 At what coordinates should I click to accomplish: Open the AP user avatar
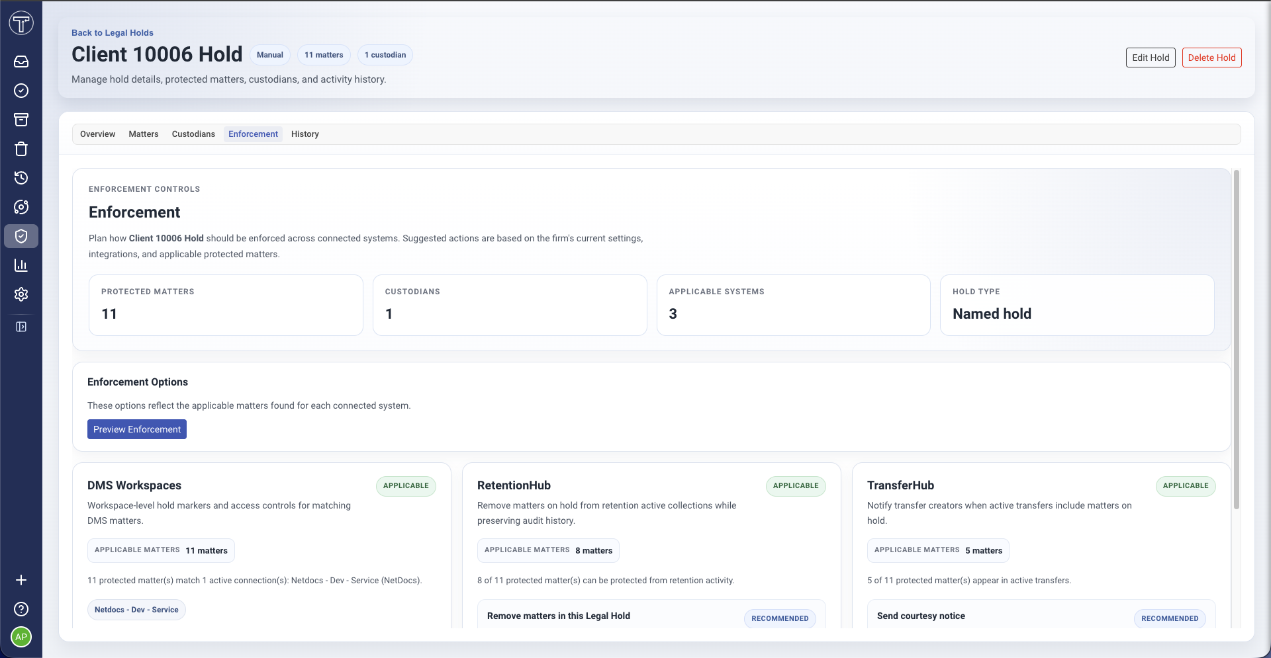(x=21, y=637)
